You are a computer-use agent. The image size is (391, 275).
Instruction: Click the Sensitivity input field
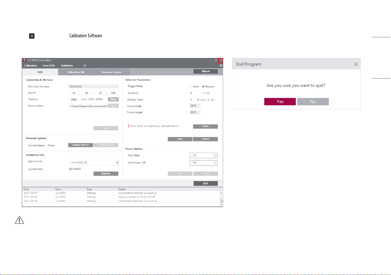195,93
